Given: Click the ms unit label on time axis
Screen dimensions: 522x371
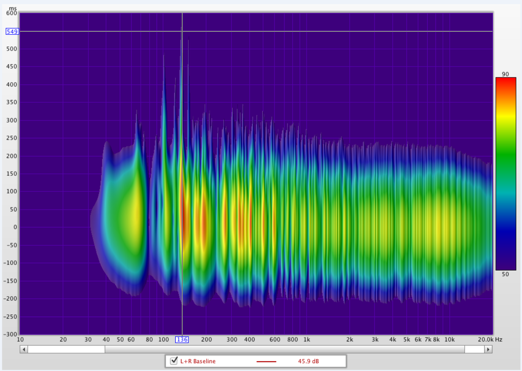Looking at the screenshot, I should pos(13,8).
